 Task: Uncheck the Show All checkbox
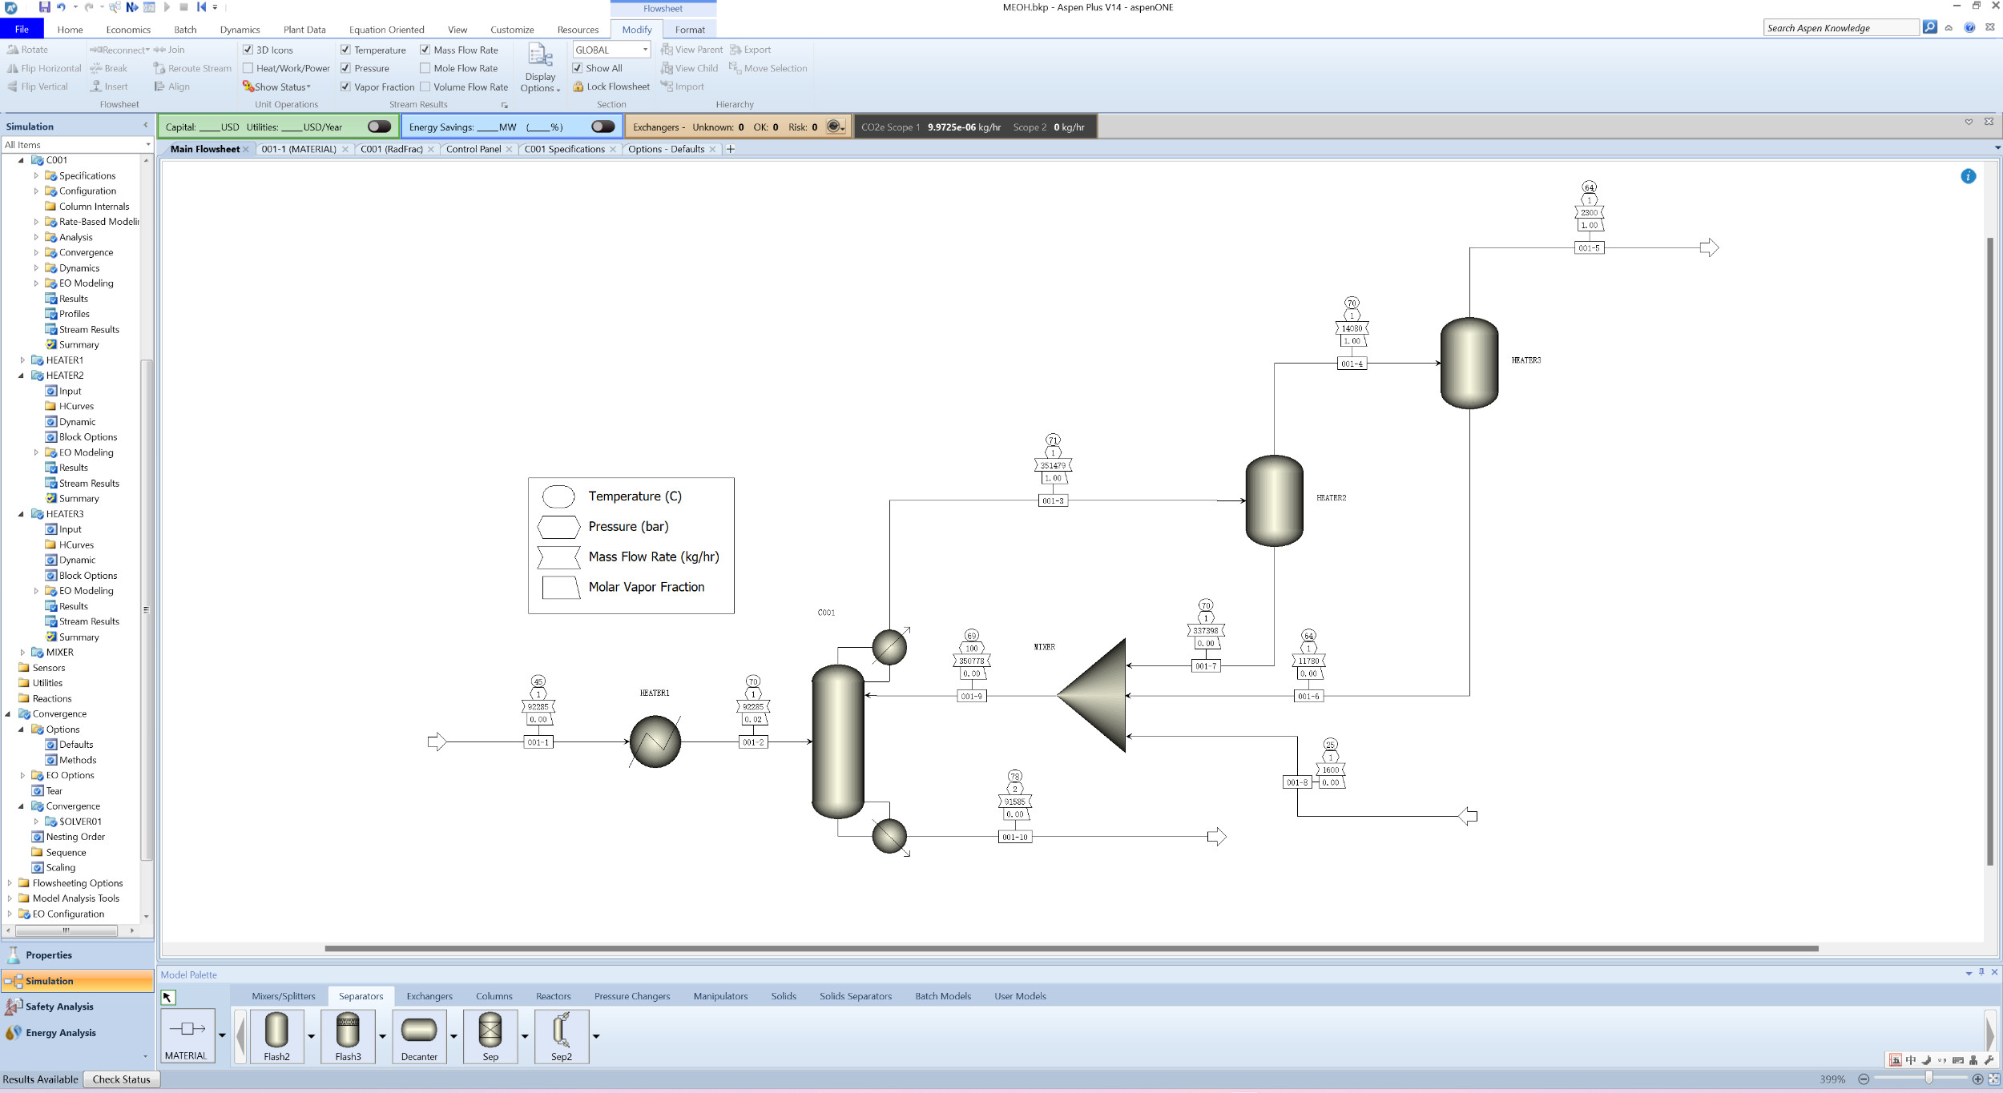(x=578, y=68)
